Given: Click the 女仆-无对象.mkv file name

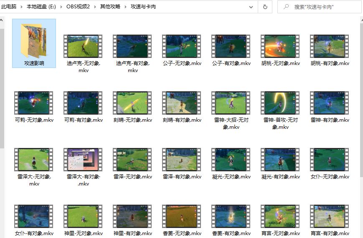Looking at the screenshot, I should point(330,177).
